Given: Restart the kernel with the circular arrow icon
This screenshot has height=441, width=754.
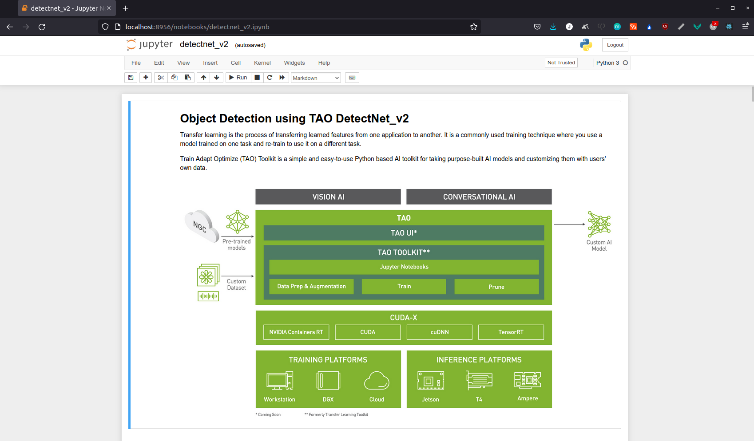Looking at the screenshot, I should [x=270, y=78].
